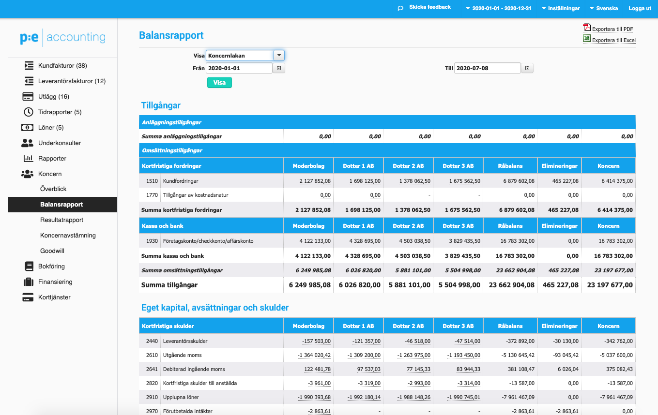
Task: Click Exportera till Excel link
Action: point(614,40)
